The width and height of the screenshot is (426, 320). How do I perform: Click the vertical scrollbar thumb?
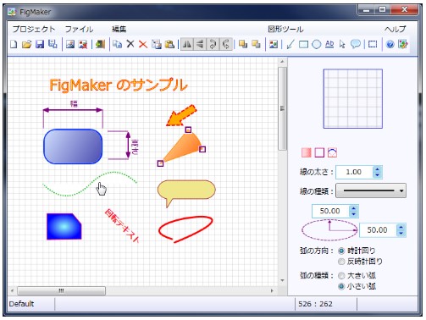[282, 108]
